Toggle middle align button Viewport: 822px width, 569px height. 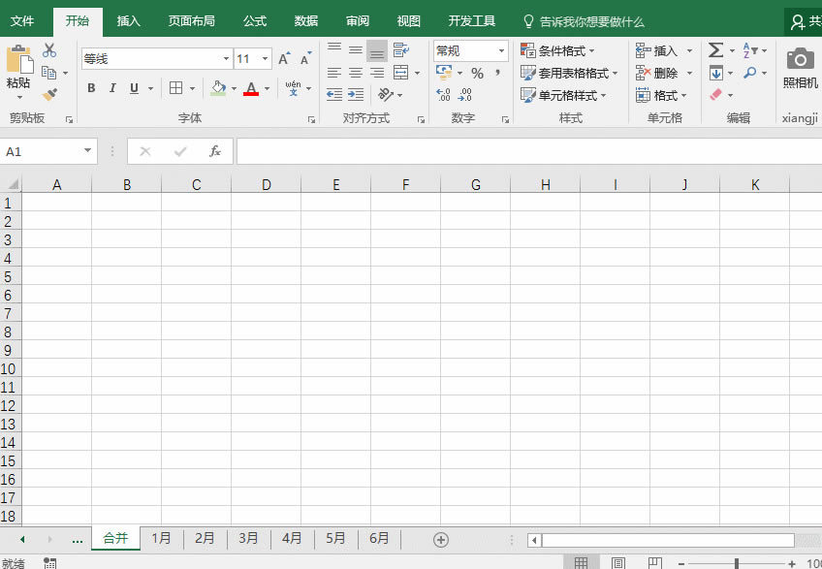pos(356,50)
